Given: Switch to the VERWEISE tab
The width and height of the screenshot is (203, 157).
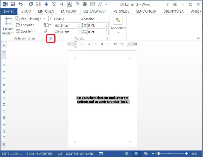Looking at the screenshot, I should pos(121,11).
